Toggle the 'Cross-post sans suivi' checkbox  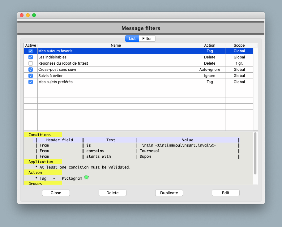click(x=31, y=70)
